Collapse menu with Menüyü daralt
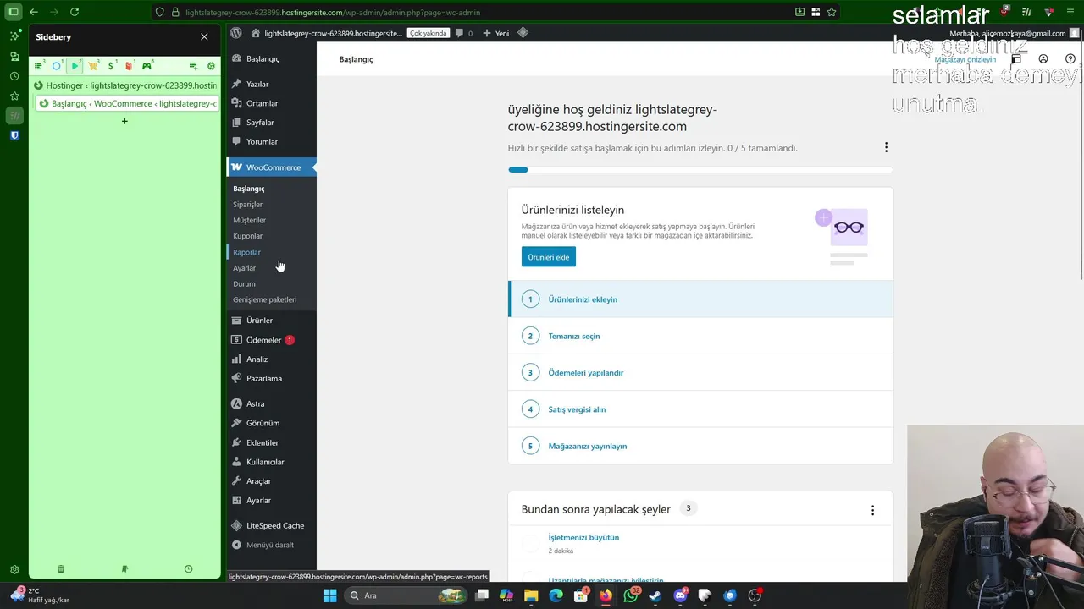Screen dimensions: 1084x609 [271, 546]
